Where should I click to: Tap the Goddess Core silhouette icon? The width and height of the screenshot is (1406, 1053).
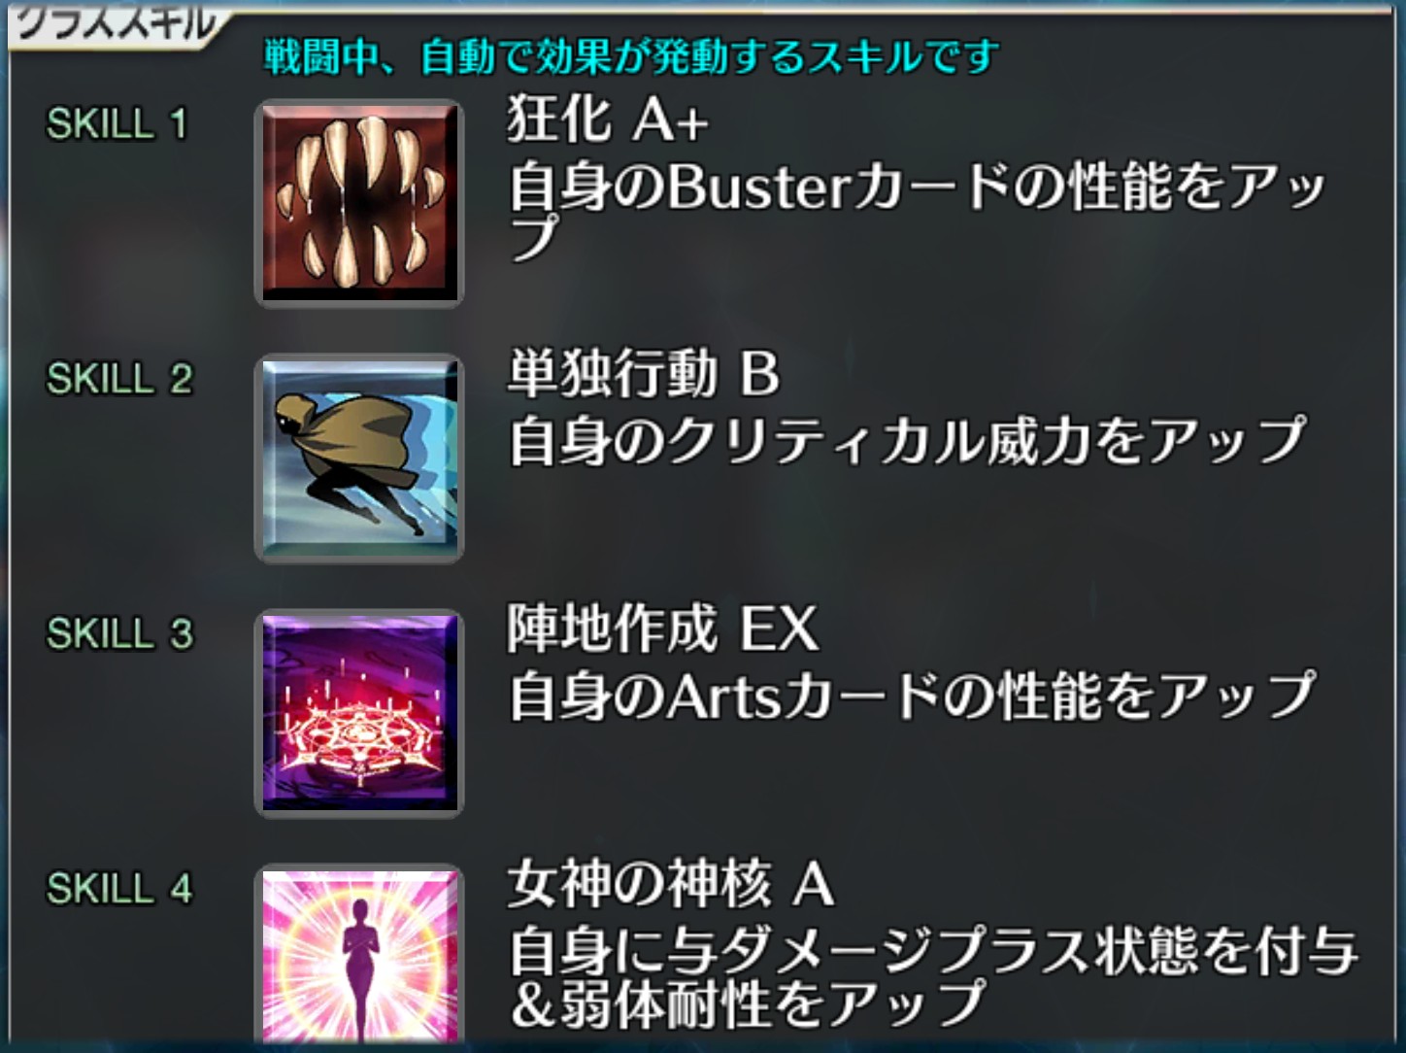[359, 957]
